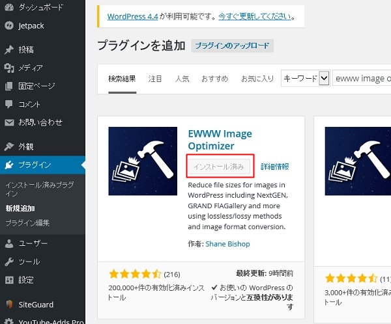Select 新規追加 submenu item

click(x=20, y=208)
